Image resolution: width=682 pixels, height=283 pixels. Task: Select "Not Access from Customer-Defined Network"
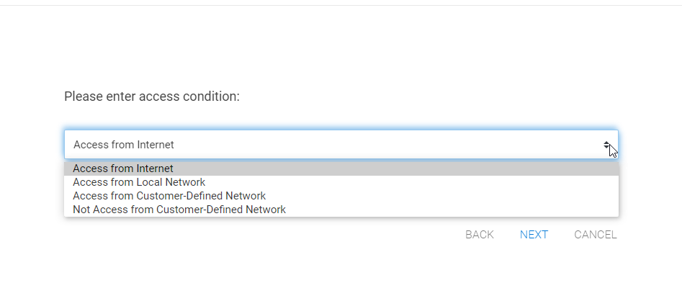[x=341, y=210]
